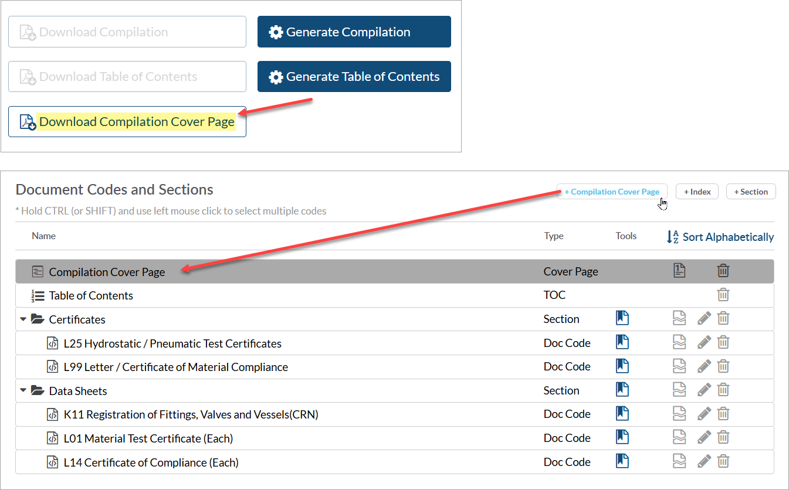Open cover page document icon for Compilation Cover Page

point(679,270)
